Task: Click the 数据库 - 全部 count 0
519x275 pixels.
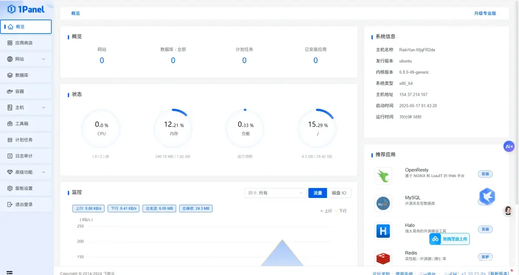Action: [x=173, y=60]
